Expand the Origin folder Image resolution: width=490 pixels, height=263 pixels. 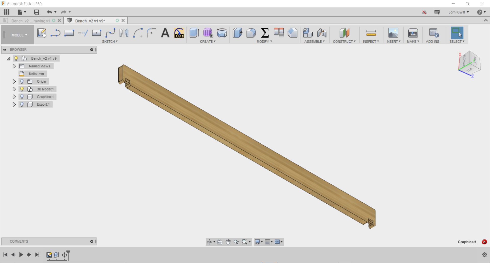coord(14,81)
